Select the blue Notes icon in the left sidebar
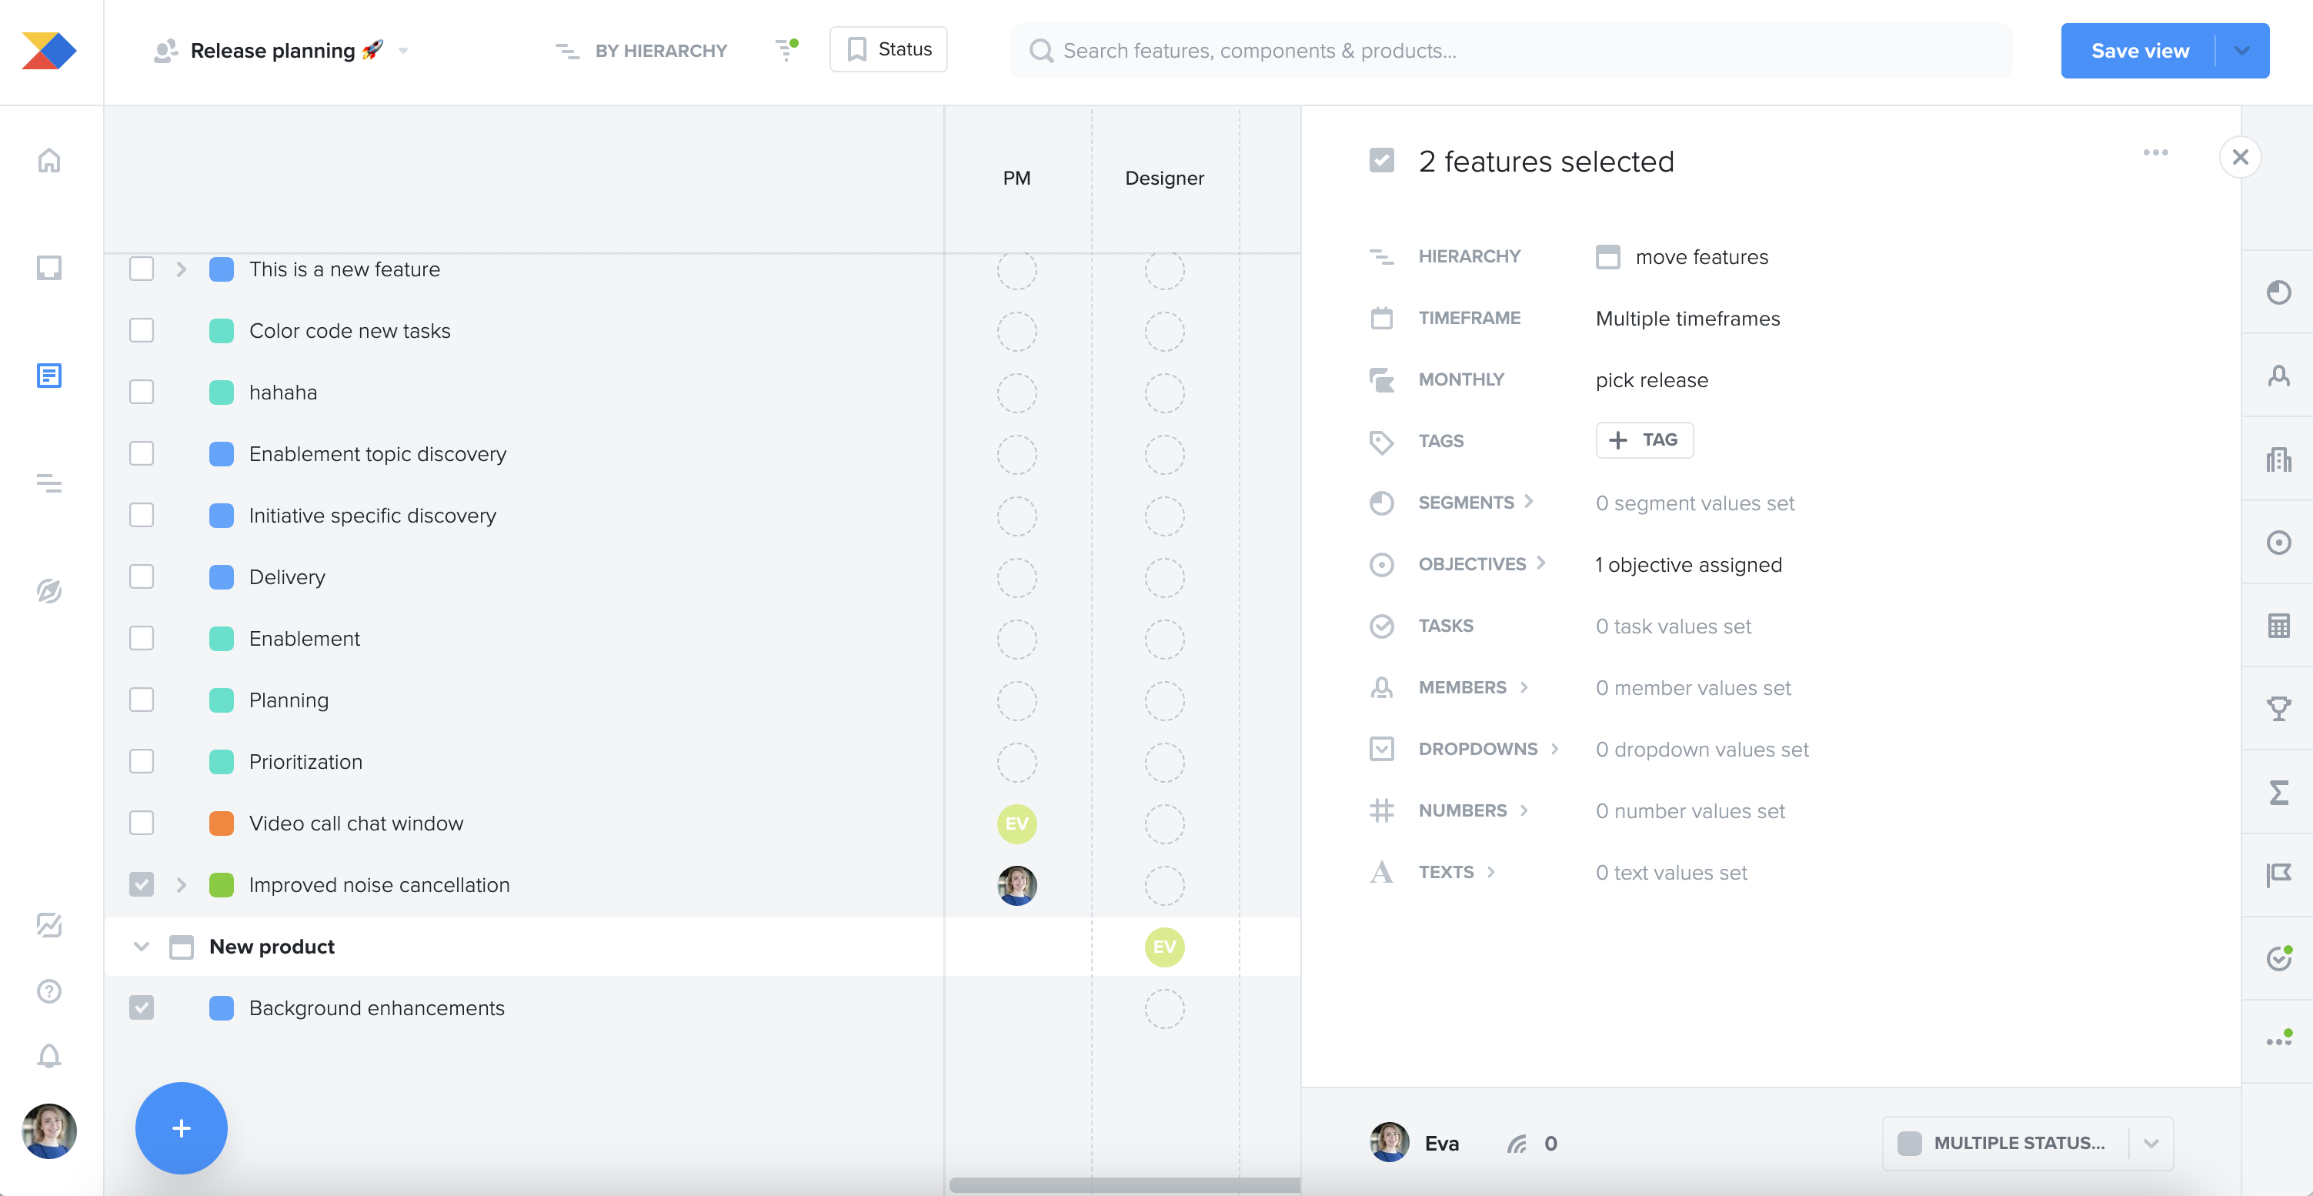The width and height of the screenshot is (2313, 1196). pyautogui.click(x=48, y=376)
